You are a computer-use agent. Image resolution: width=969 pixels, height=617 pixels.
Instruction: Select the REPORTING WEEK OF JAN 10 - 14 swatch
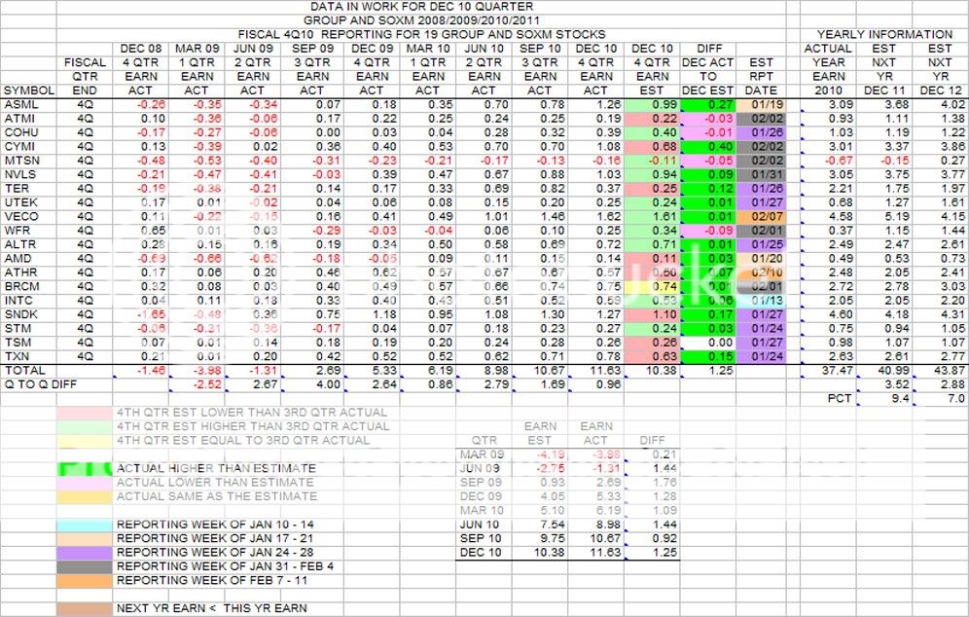[x=85, y=524]
